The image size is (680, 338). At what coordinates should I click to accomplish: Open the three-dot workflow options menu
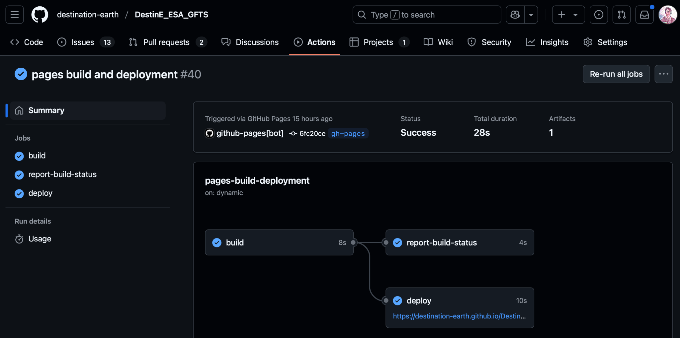coord(663,74)
